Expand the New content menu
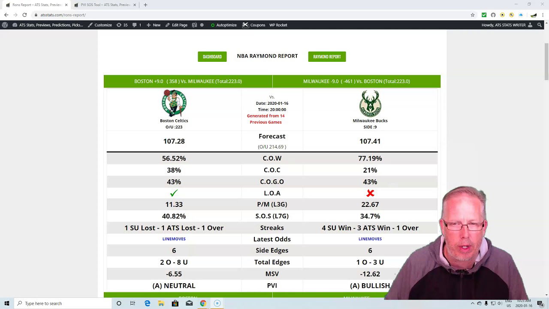549x309 pixels. point(153,25)
